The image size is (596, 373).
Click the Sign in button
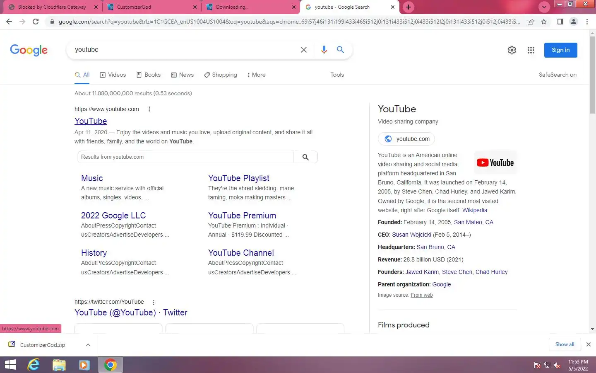click(561, 50)
